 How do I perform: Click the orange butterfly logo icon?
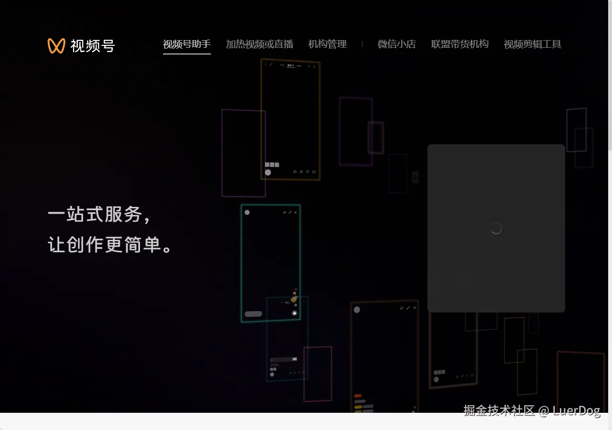click(56, 46)
